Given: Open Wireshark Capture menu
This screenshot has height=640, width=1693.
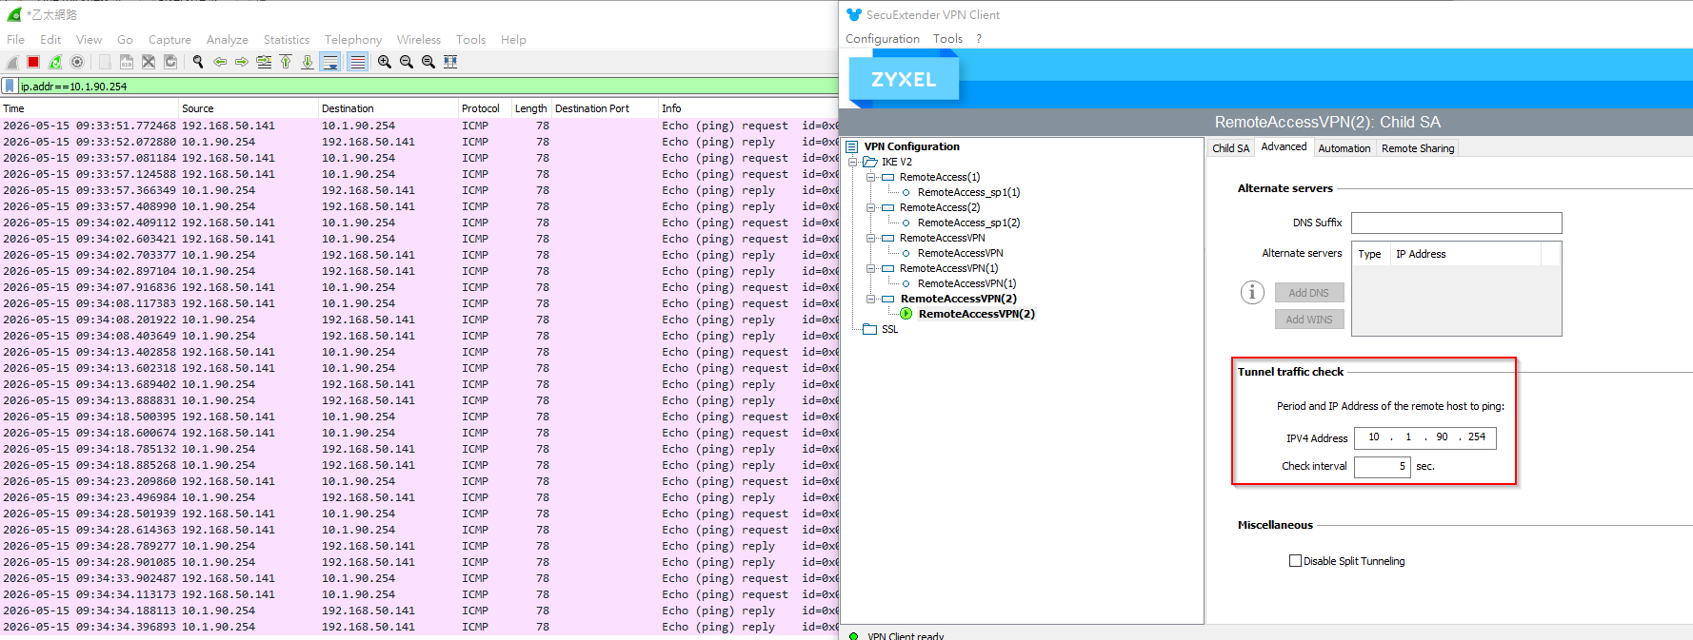Looking at the screenshot, I should pos(169,40).
